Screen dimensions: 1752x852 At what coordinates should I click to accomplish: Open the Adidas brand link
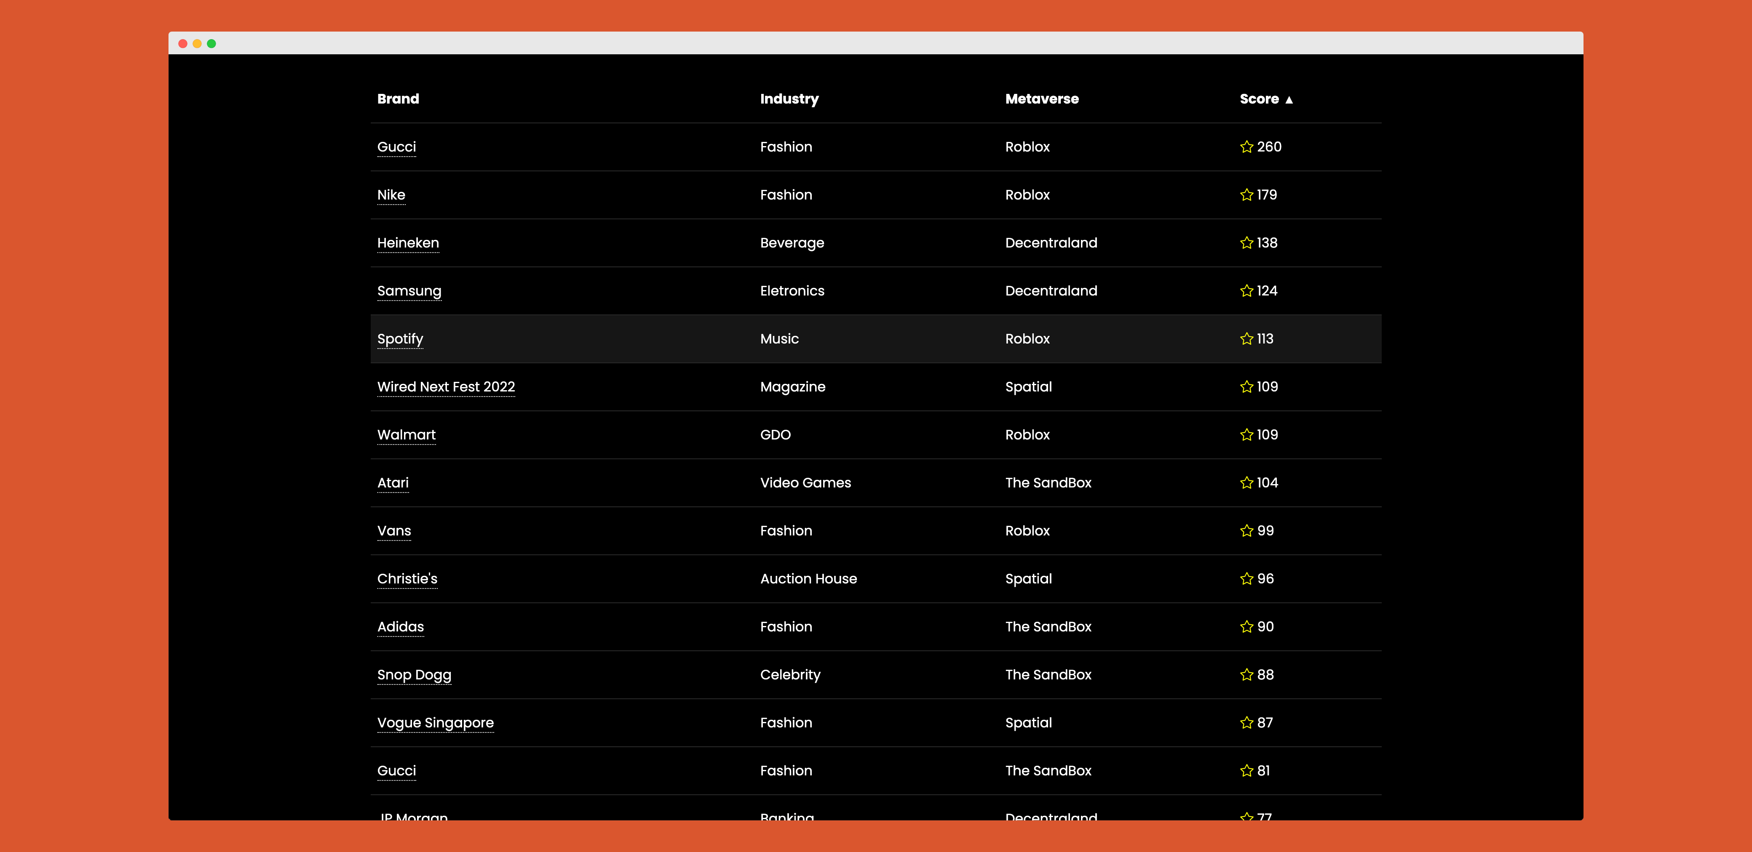[400, 627]
